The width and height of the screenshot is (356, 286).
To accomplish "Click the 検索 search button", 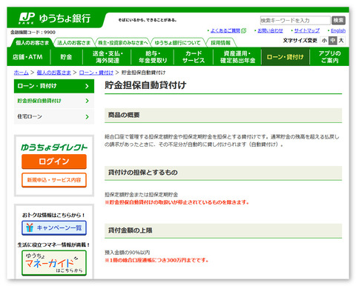I will click(x=338, y=21).
